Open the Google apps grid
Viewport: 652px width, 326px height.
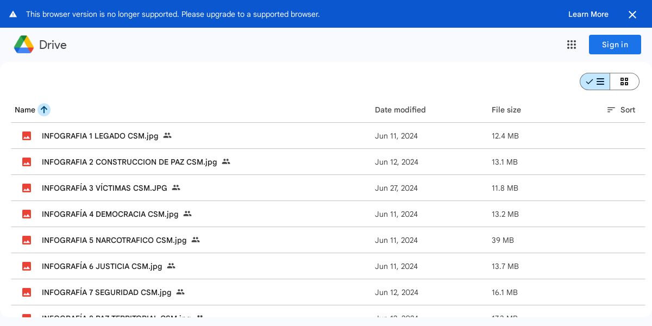(x=571, y=45)
